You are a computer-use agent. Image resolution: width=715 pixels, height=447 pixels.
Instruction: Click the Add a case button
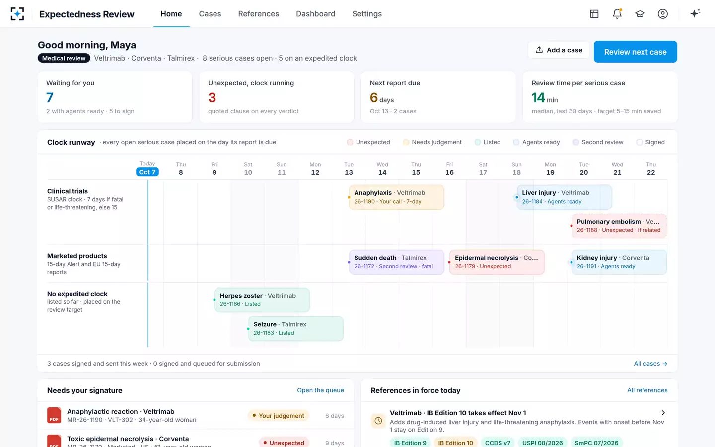coord(559,50)
